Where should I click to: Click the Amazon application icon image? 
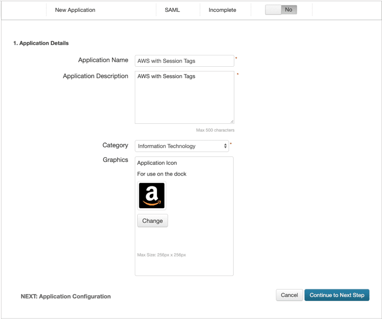(x=151, y=195)
